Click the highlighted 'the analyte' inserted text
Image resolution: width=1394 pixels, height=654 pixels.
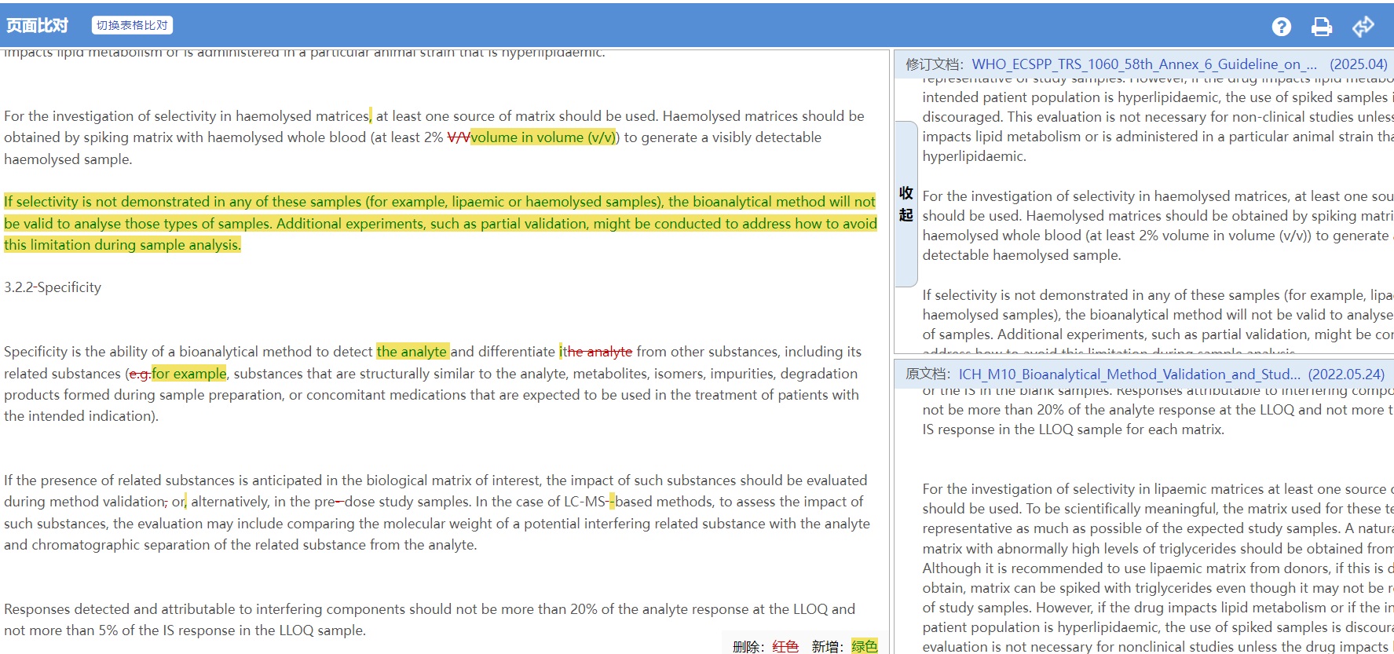click(x=412, y=352)
